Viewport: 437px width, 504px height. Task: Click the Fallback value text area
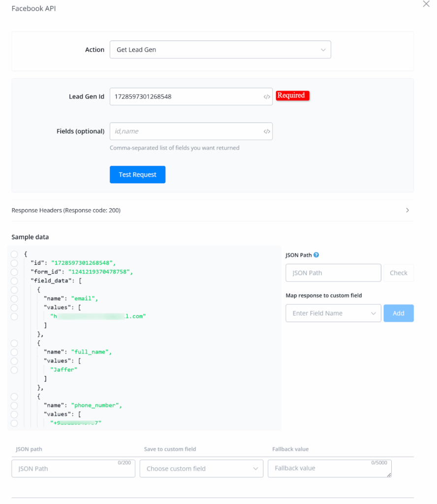coord(329,469)
